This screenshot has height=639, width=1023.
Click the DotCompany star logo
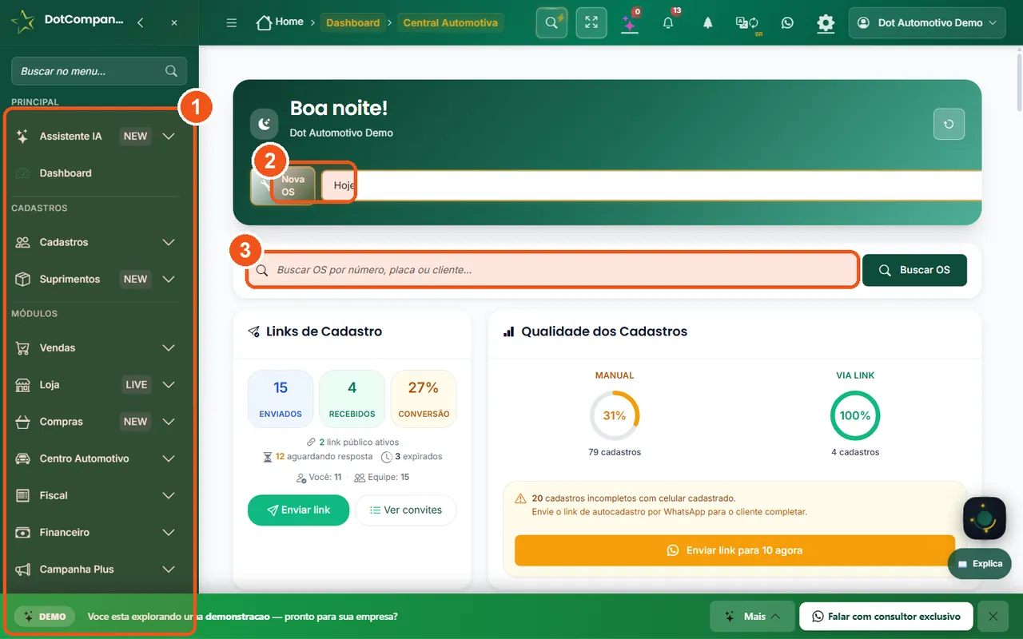[x=23, y=22]
